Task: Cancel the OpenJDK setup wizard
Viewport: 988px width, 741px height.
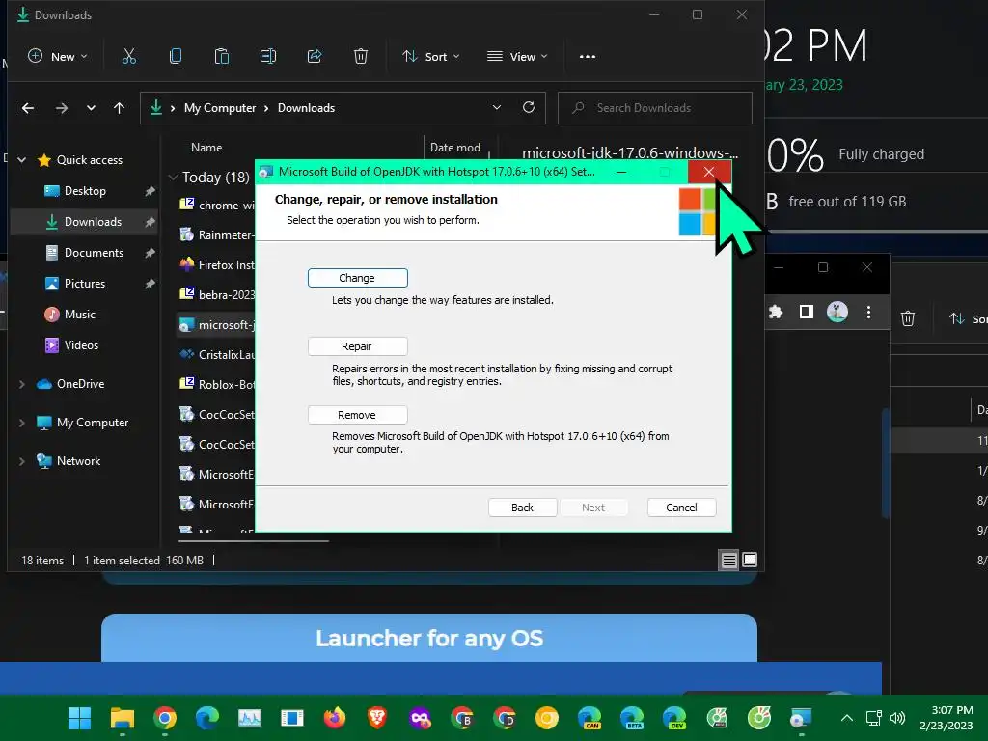Action: coord(681,508)
